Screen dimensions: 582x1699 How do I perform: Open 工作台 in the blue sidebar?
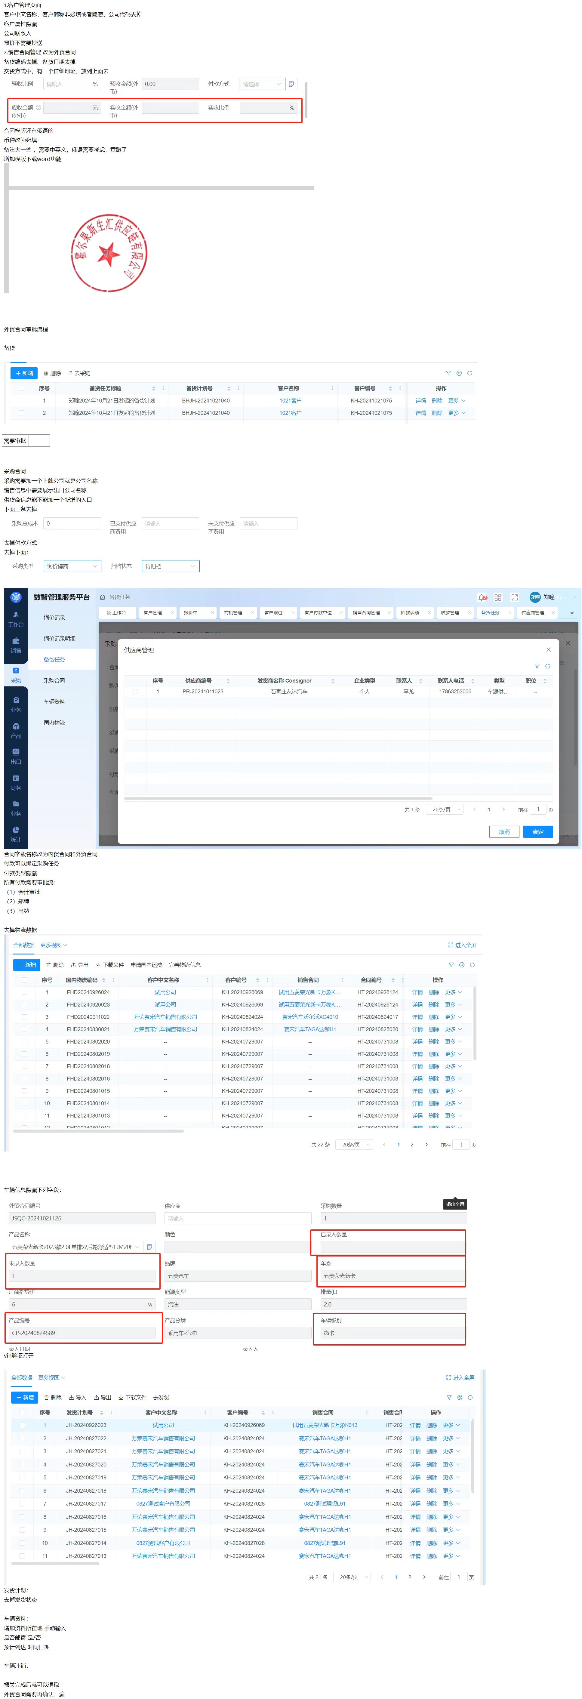(16, 619)
